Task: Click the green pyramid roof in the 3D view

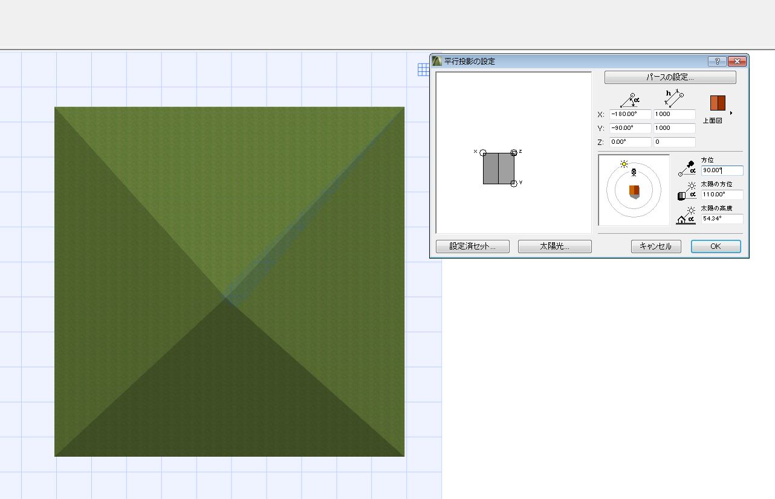Action: [229, 282]
